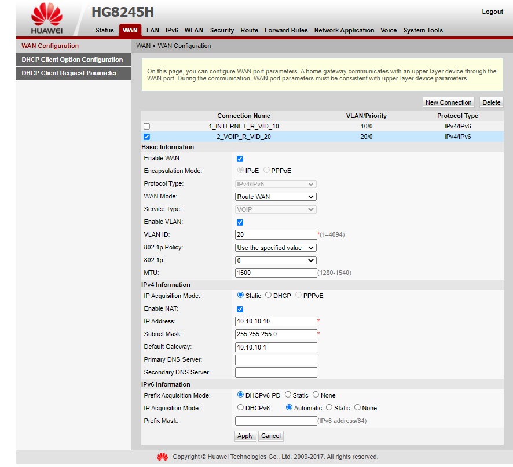Screen dimensions: 513x467
Task: Select the 2_VOIP_R_VID_20 connection name
Action: 244,137
